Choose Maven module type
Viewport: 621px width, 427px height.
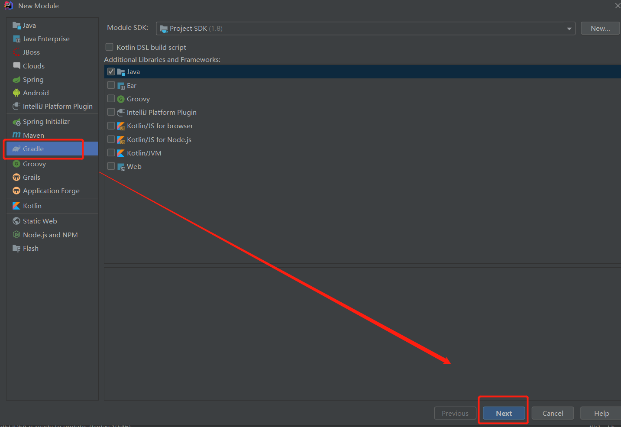pyautogui.click(x=52, y=135)
